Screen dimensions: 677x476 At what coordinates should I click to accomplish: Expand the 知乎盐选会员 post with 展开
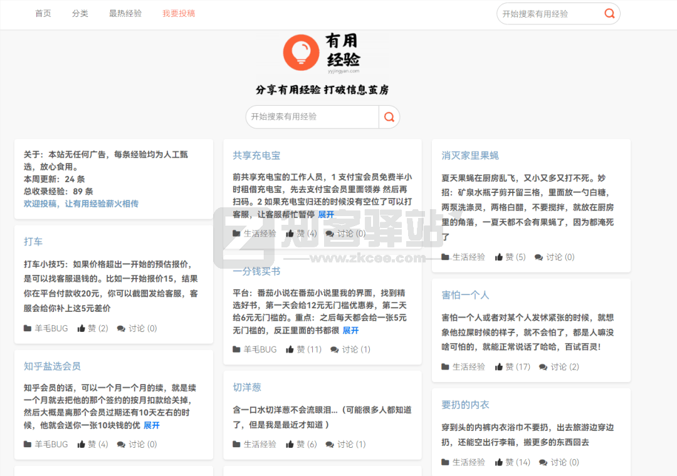point(152,425)
